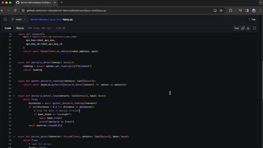Jump to Top of file
263x148 pixels.
coord(252,19)
